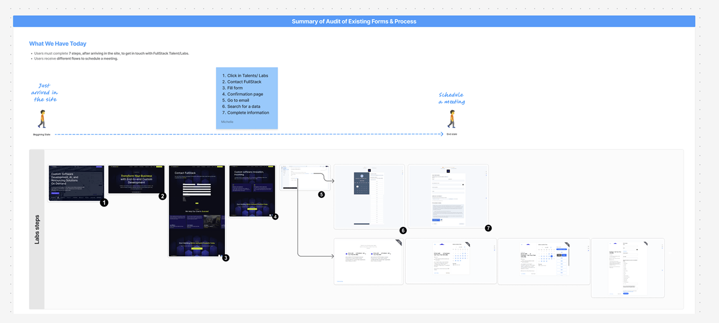The width and height of the screenshot is (719, 323).
Task: Select the 'Beggining State' label
Action: tap(42, 134)
